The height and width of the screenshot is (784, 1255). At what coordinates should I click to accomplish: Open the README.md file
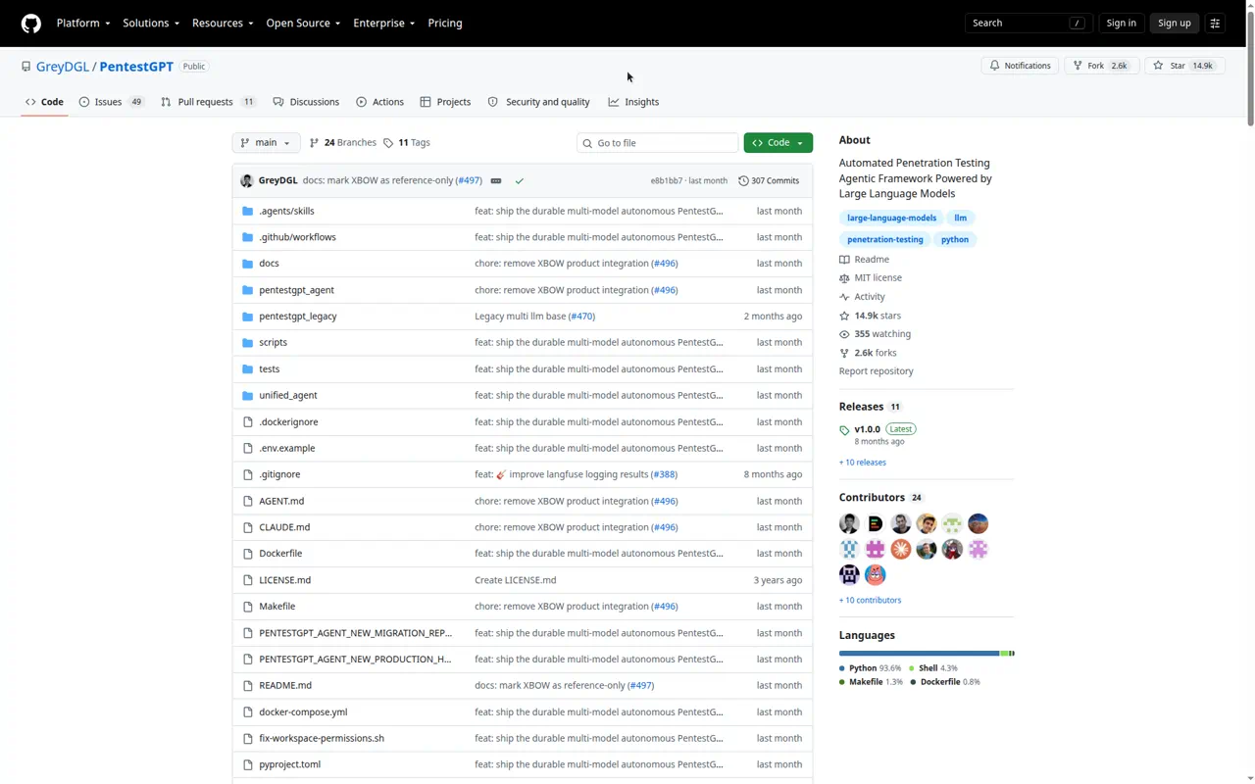285,685
